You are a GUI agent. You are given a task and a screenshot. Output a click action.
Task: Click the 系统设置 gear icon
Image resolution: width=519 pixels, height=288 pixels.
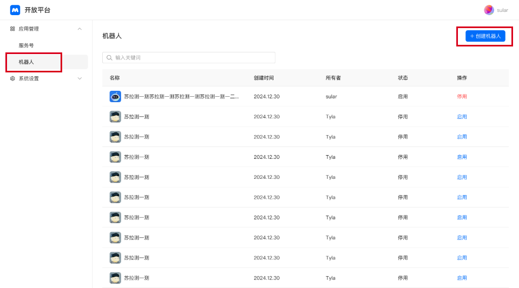[12, 78]
